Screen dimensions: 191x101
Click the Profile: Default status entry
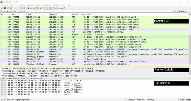point(185,100)
